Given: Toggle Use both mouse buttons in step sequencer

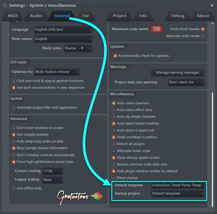Looking at the screenshot, I should (x=14, y=88).
